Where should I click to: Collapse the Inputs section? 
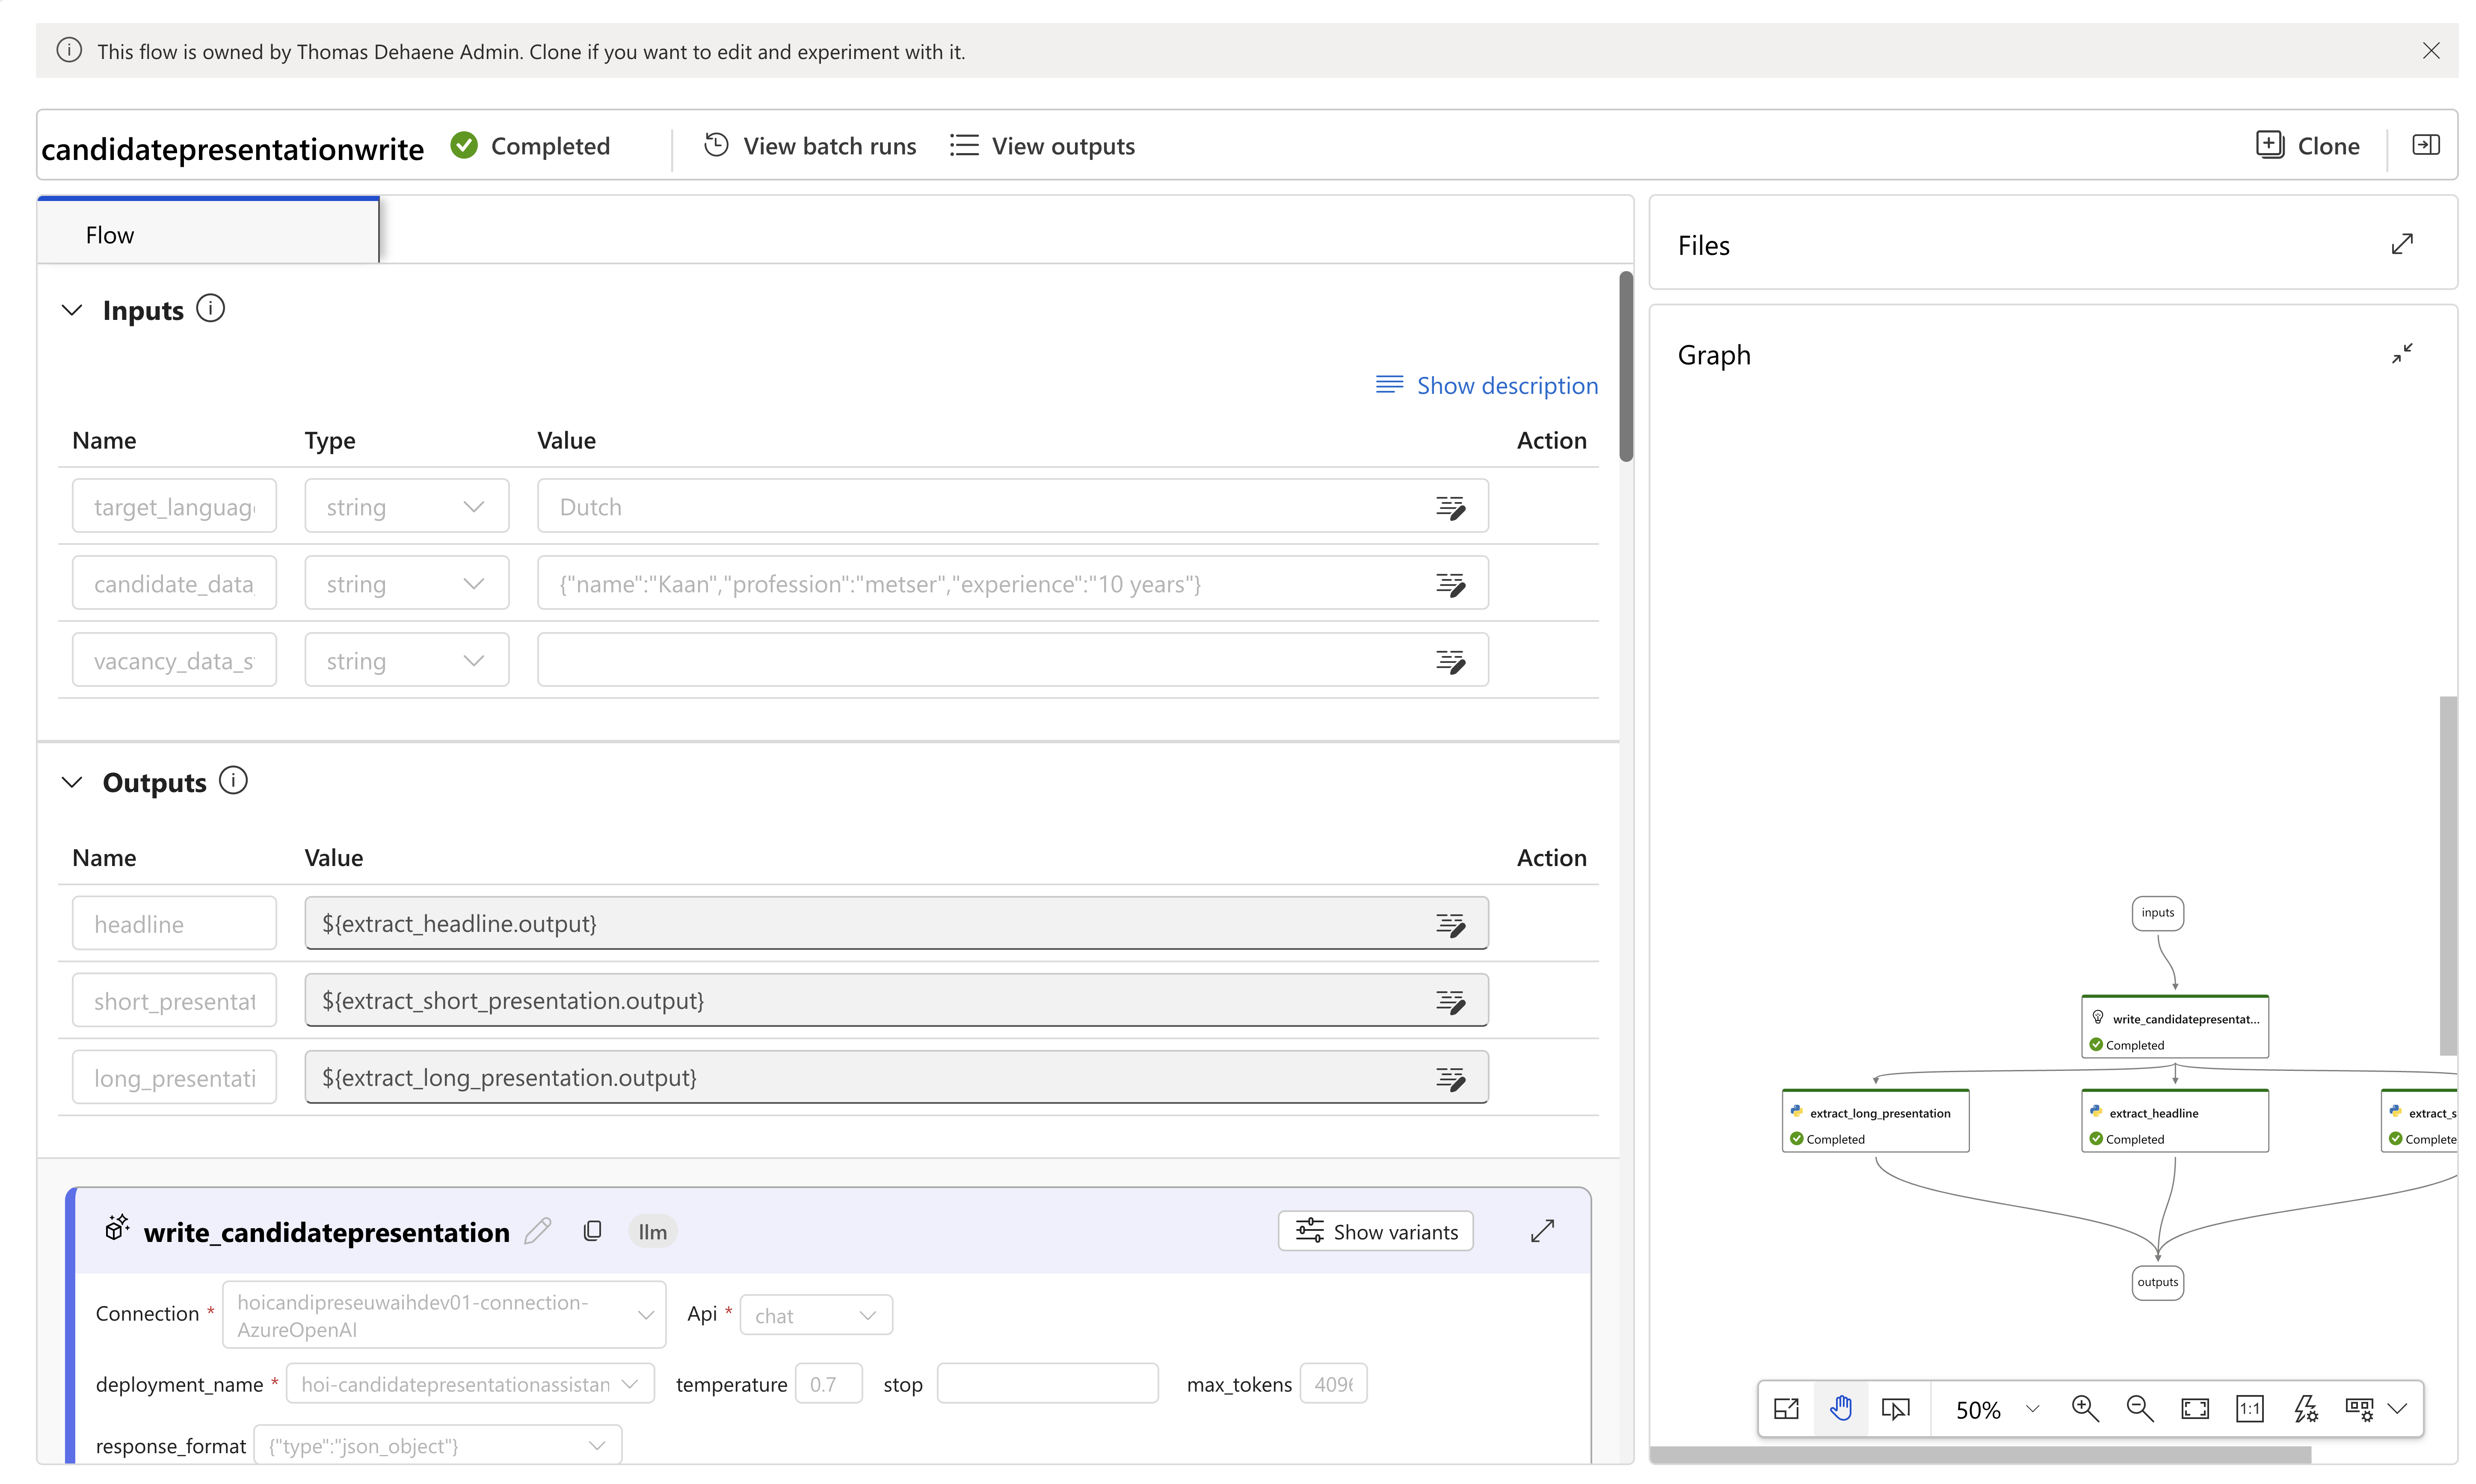pyautogui.click(x=72, y=310)
